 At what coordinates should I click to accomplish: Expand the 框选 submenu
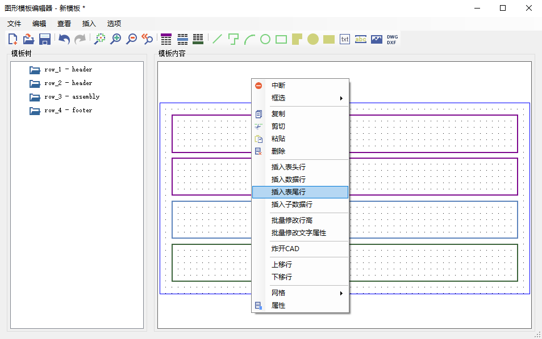click(x=300, y=98)
